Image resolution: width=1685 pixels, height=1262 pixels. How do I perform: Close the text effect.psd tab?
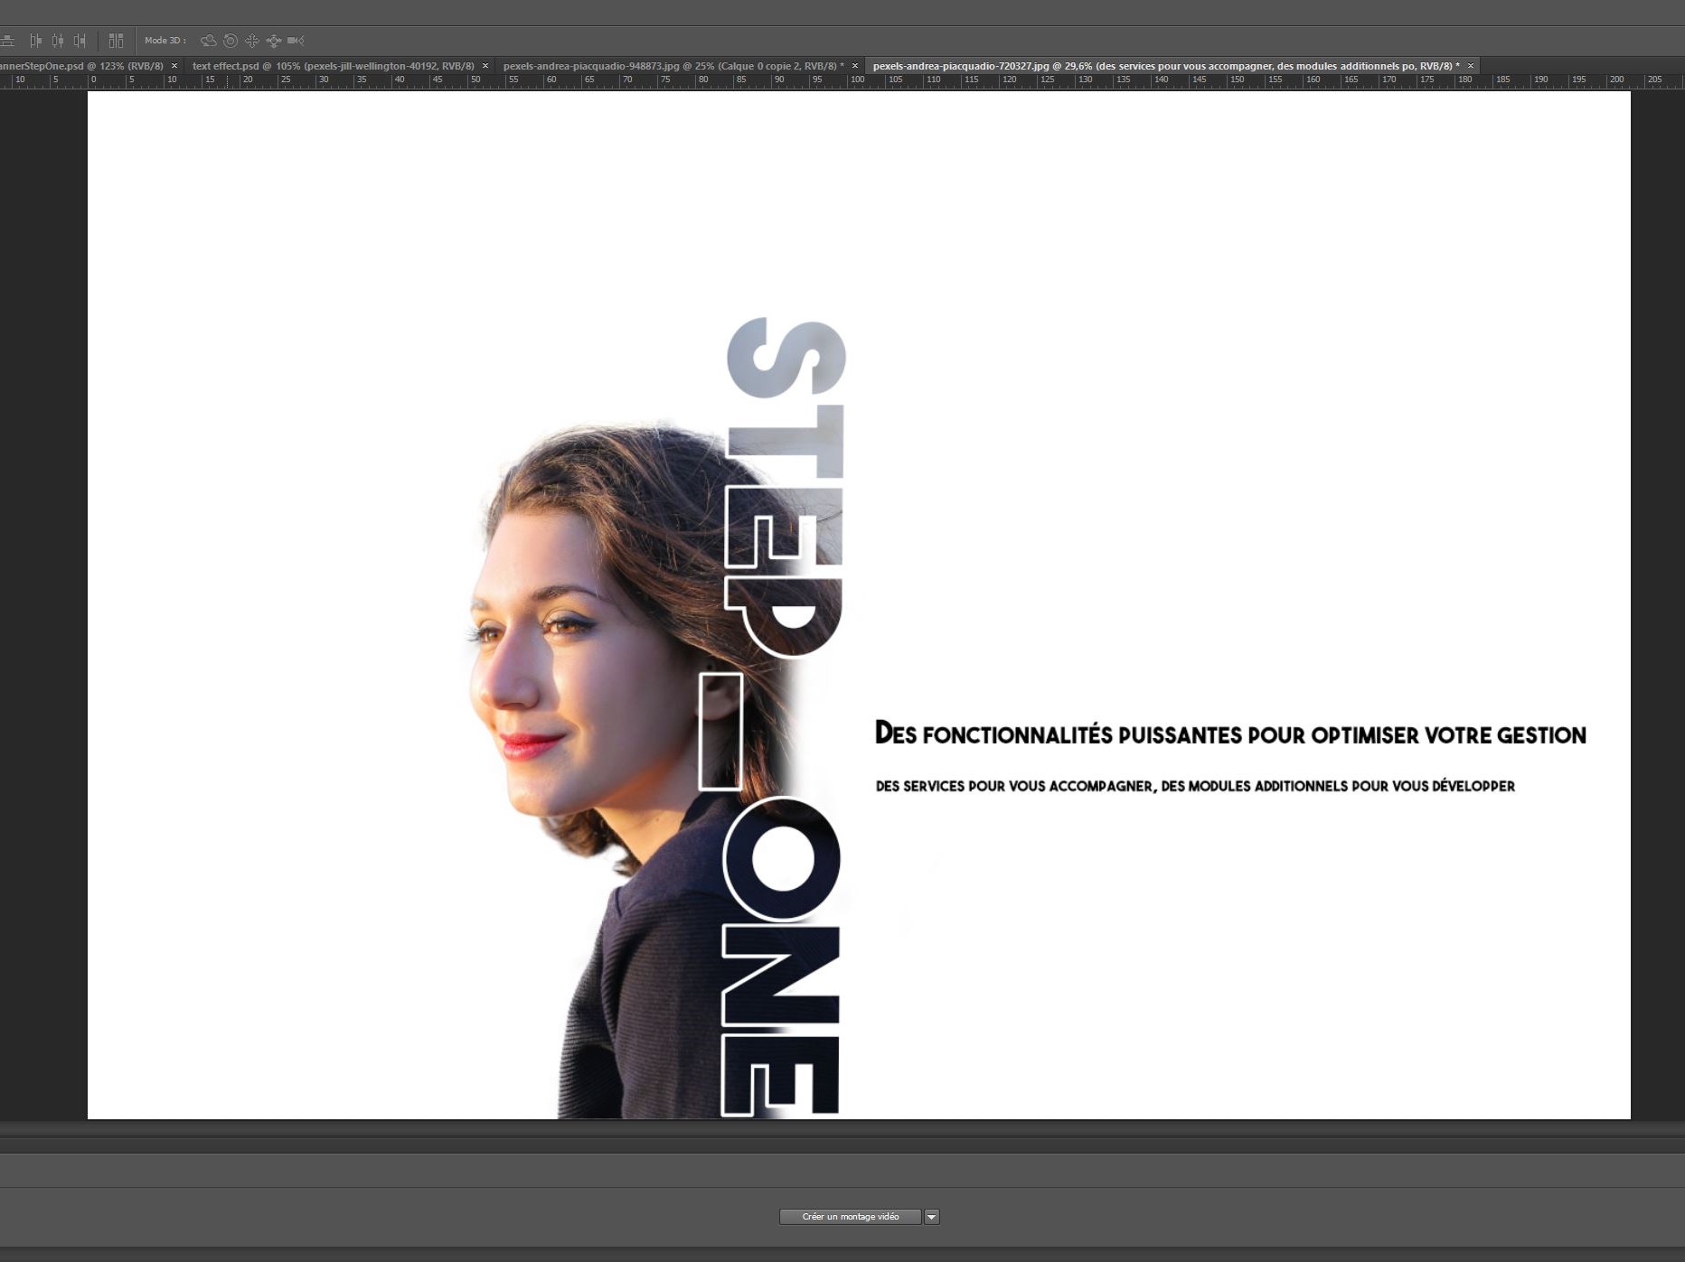pyautogui.click(x=485, y=66)
